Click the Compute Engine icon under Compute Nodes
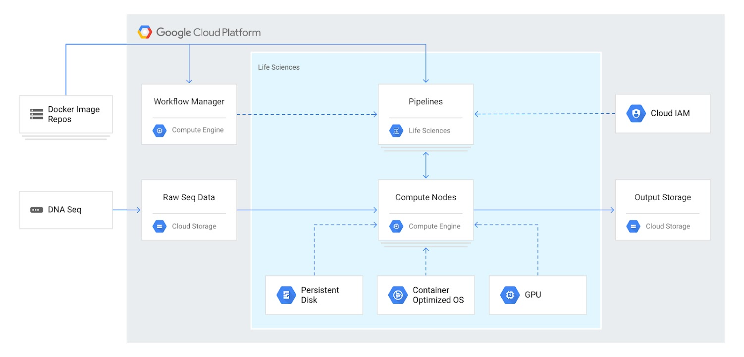Viewport: 744px width, 357px height. [x=396, y=226]
